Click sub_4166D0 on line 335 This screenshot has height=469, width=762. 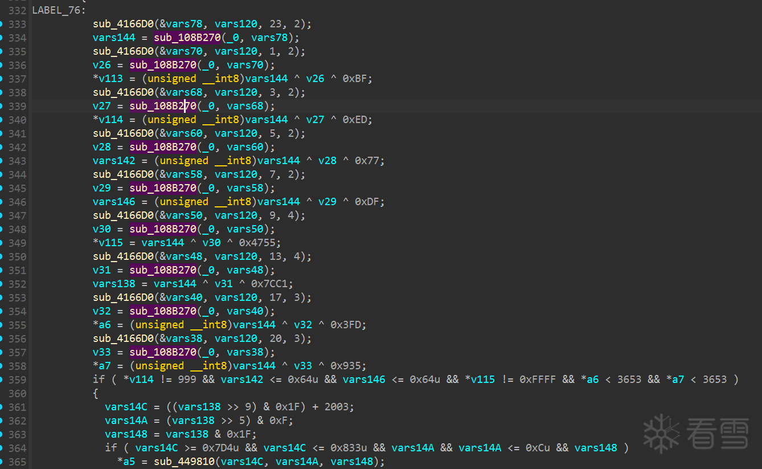(123, 51)
